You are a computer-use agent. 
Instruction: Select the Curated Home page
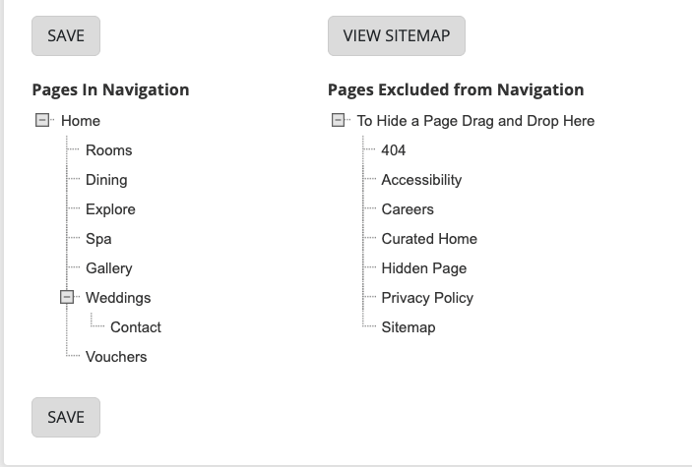(x=429, y=239)
